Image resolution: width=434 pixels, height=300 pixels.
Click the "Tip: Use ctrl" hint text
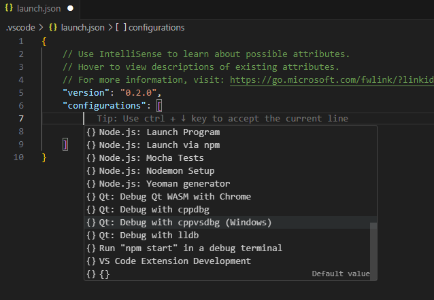pyautogui.click(x=222, y=119)
